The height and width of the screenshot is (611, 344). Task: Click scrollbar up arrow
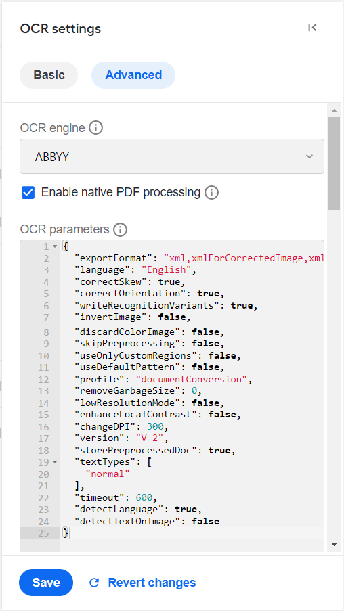pos(334,111)
